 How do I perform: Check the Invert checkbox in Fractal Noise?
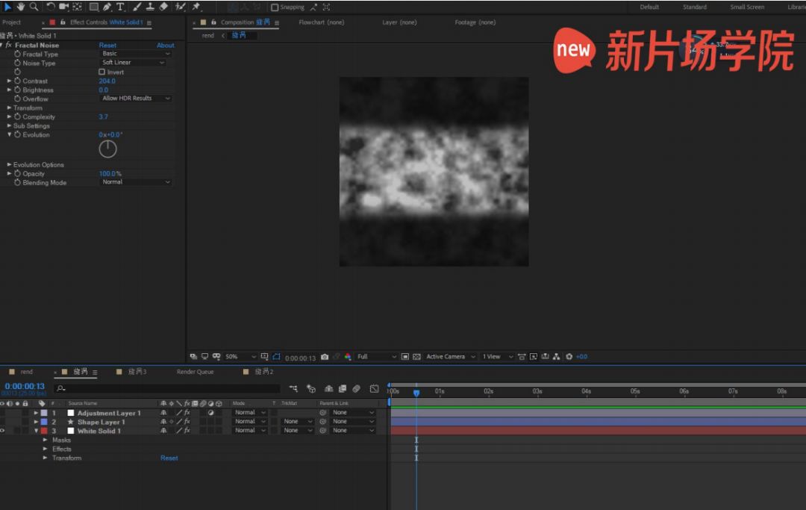[x=102, y=72]
